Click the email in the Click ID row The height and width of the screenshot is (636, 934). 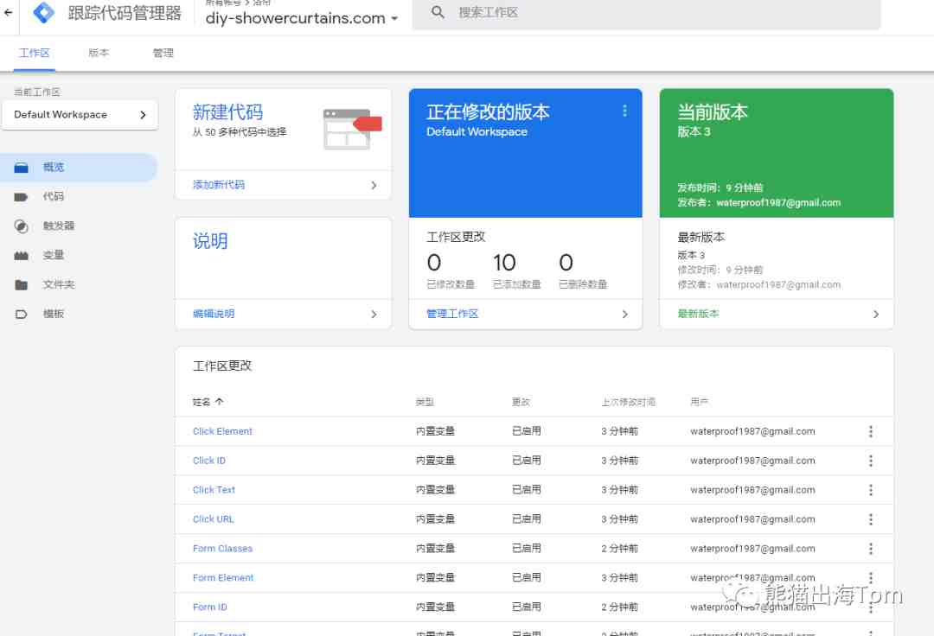tap(752, 461)
